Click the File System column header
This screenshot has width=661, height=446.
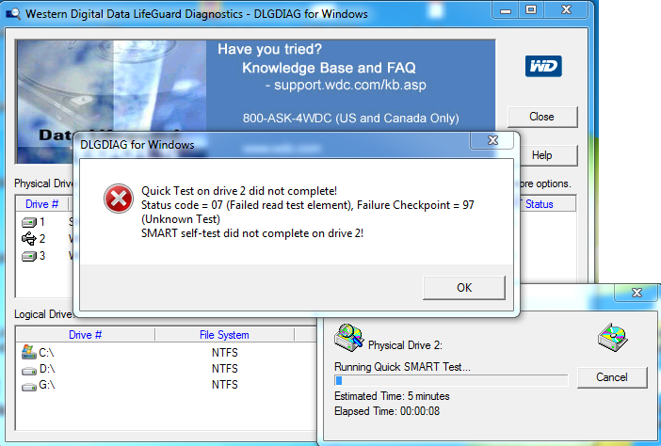click(224, 335)
